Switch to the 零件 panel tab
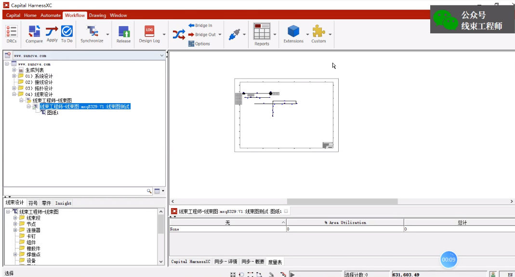The image size is (515, 277). [x=46, y=203]
